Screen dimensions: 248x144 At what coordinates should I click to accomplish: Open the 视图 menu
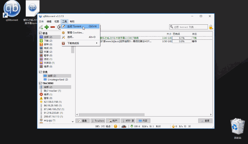57,21
